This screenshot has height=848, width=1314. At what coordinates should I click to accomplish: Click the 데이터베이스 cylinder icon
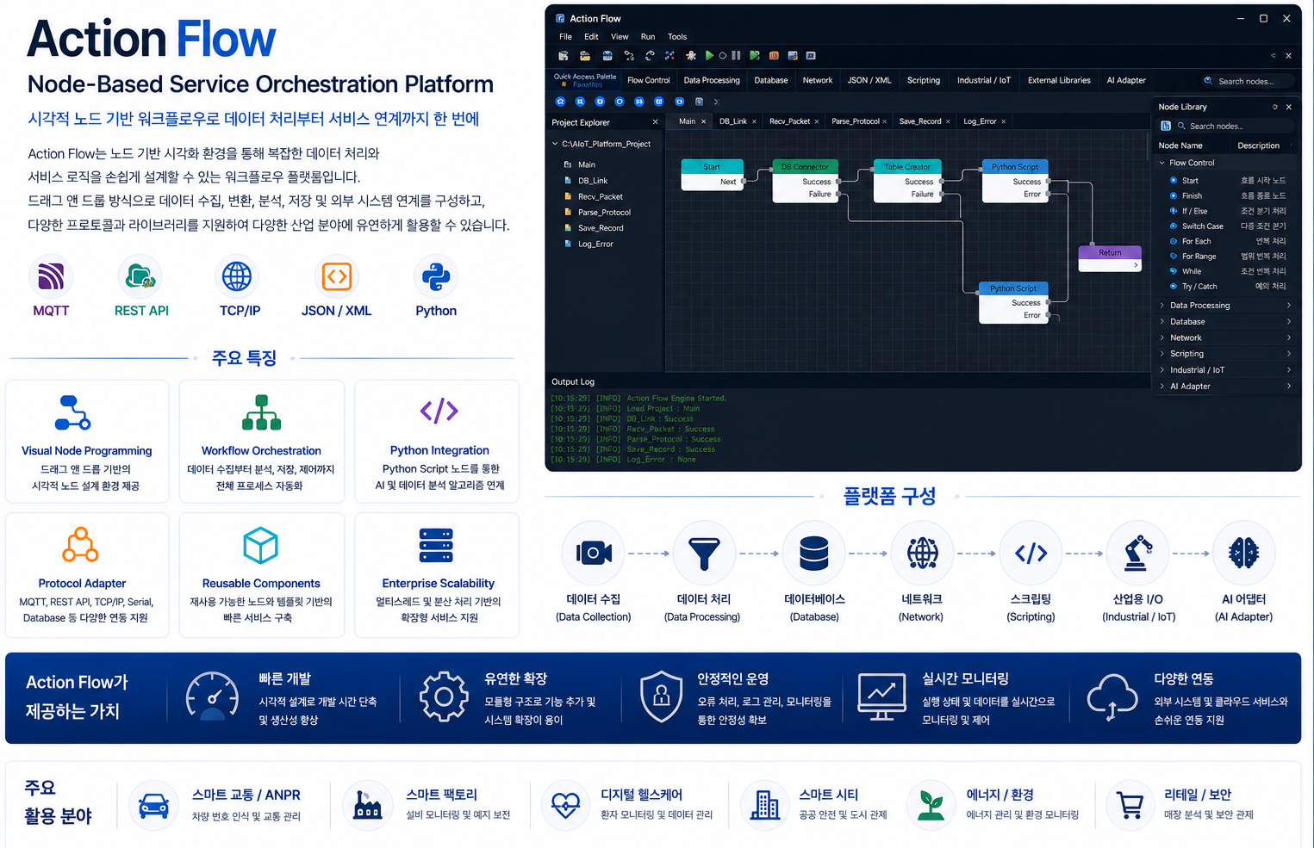tap(813, 553)
